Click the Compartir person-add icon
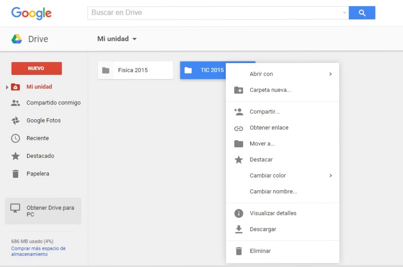 point(239,112)
